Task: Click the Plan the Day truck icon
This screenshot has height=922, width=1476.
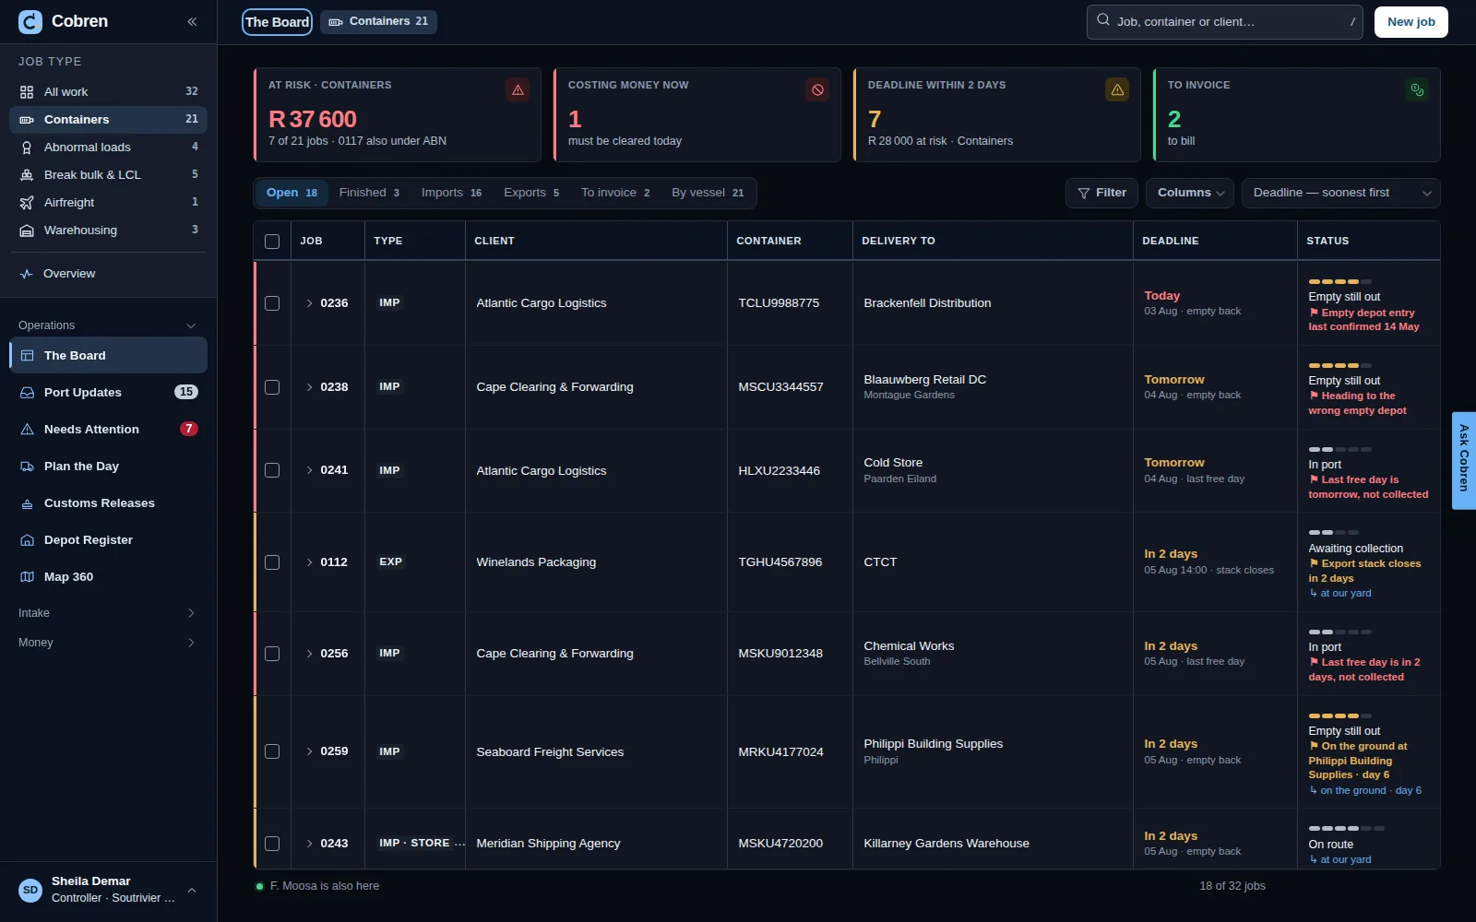Action: (x=27, y=467)
